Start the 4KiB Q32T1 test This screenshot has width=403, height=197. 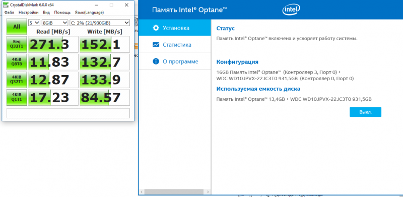point(17,79)
